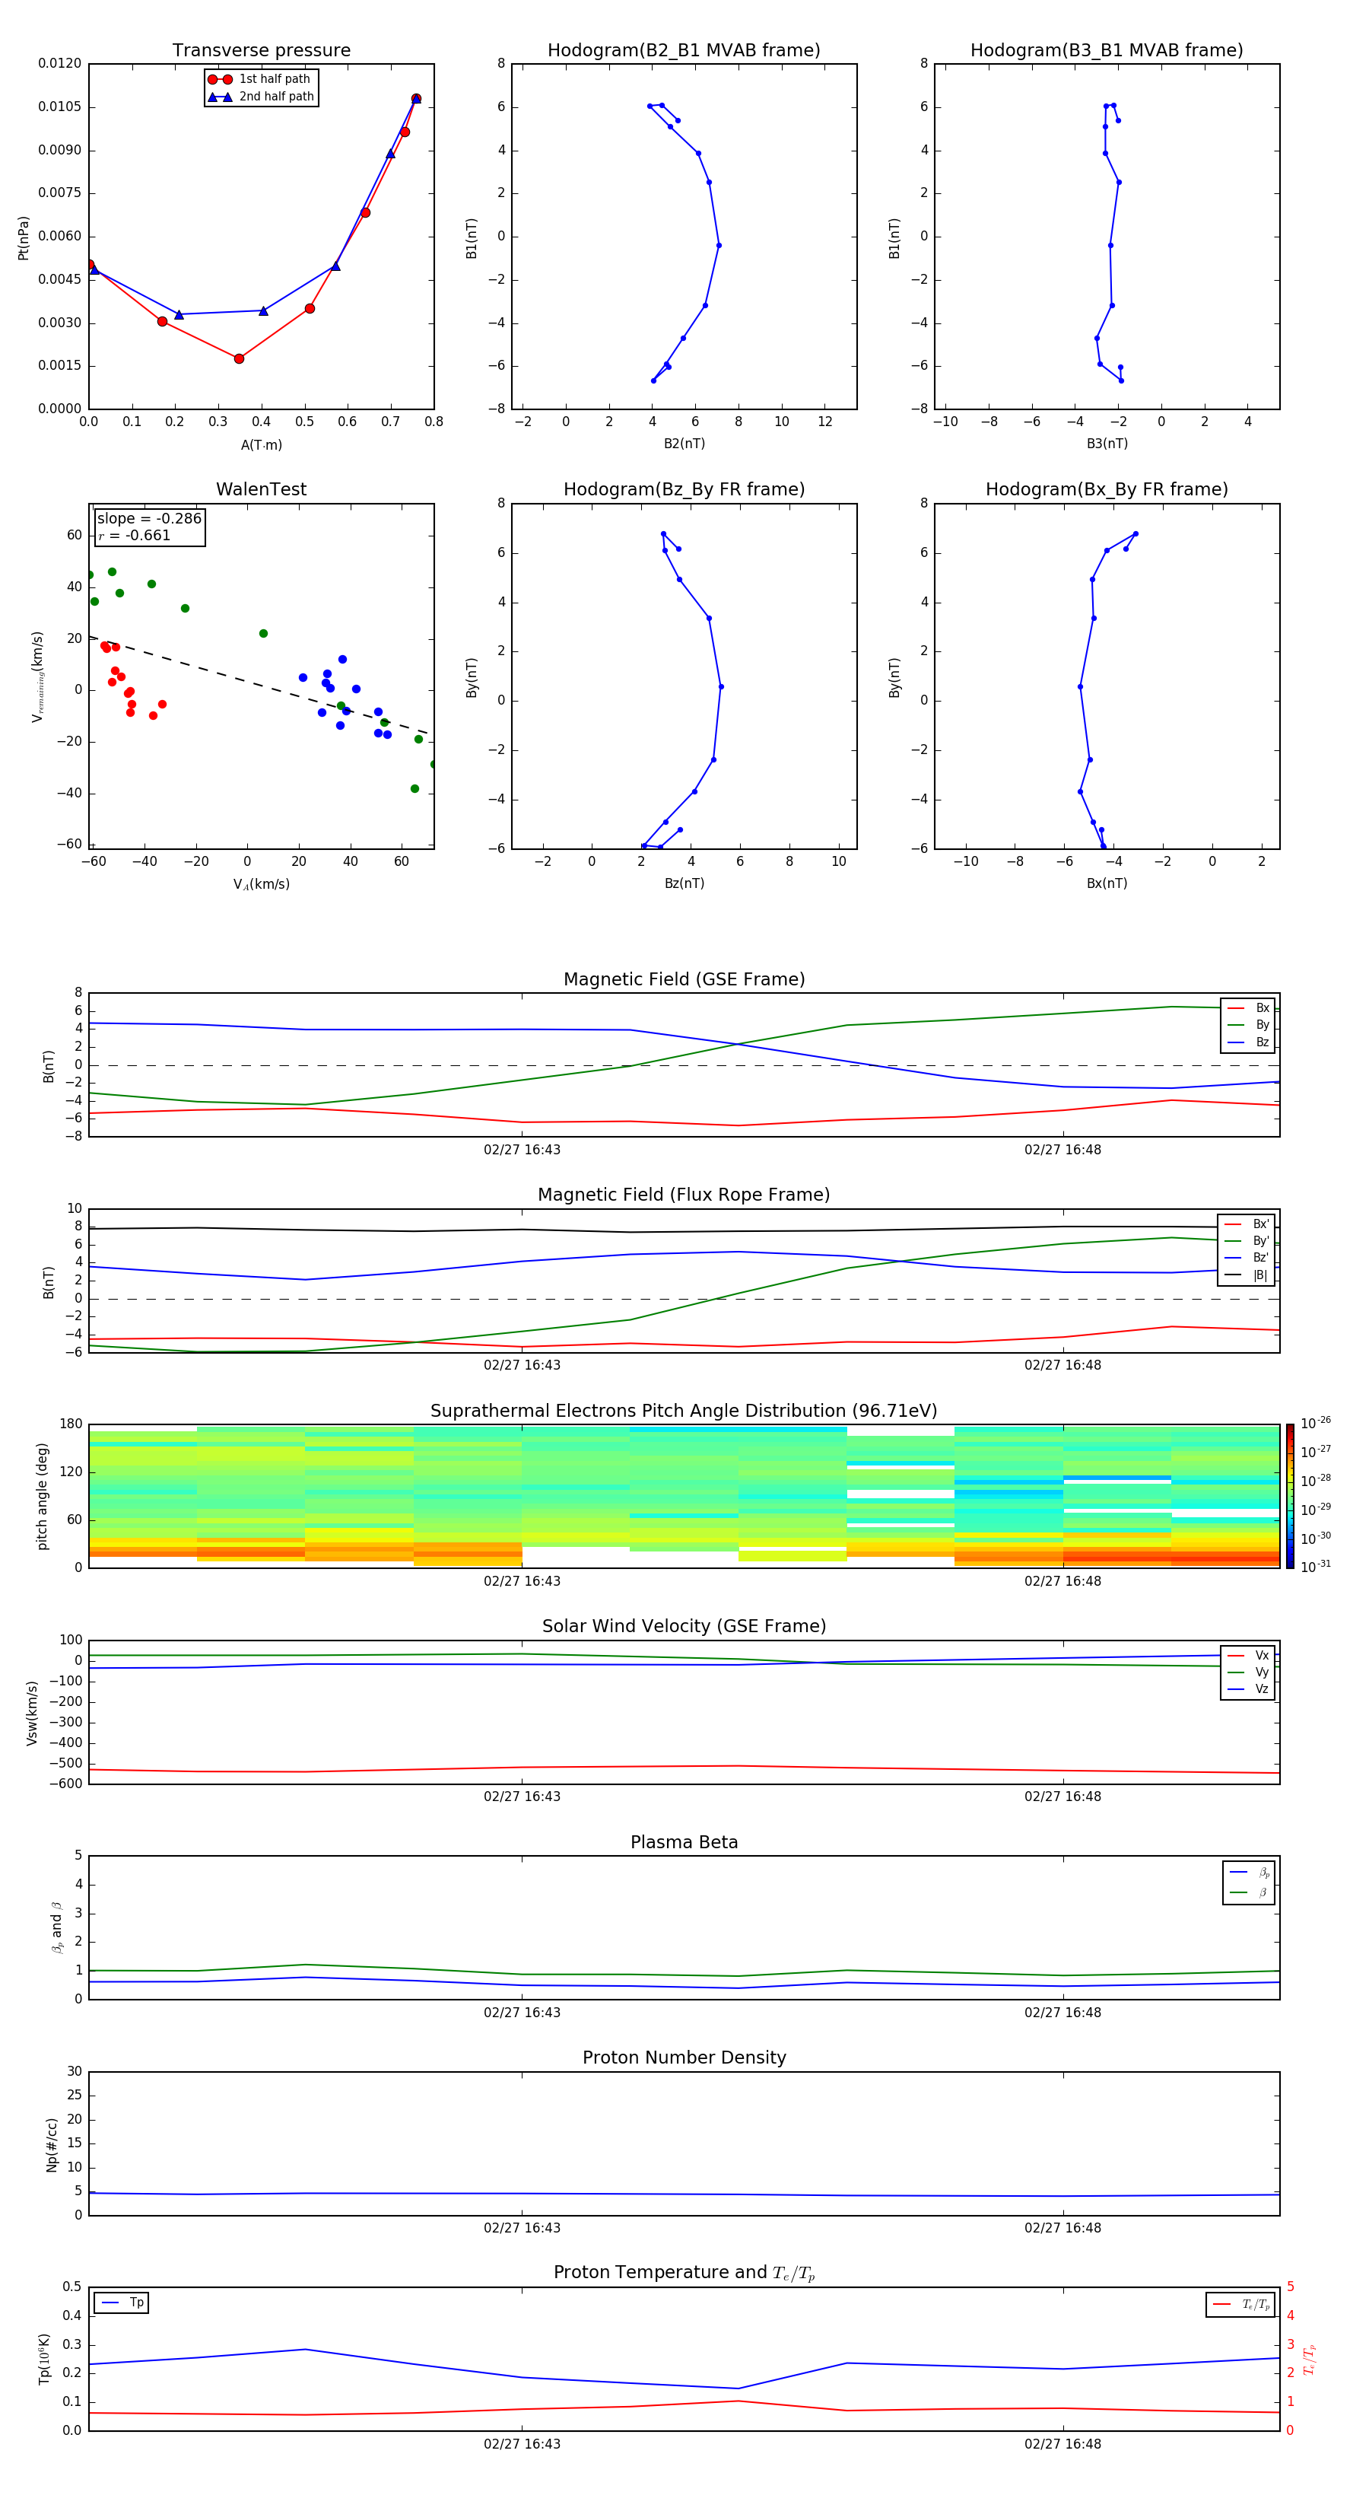Select 'Hodogram(Bz_By FR frame)' title

[684, 489]
